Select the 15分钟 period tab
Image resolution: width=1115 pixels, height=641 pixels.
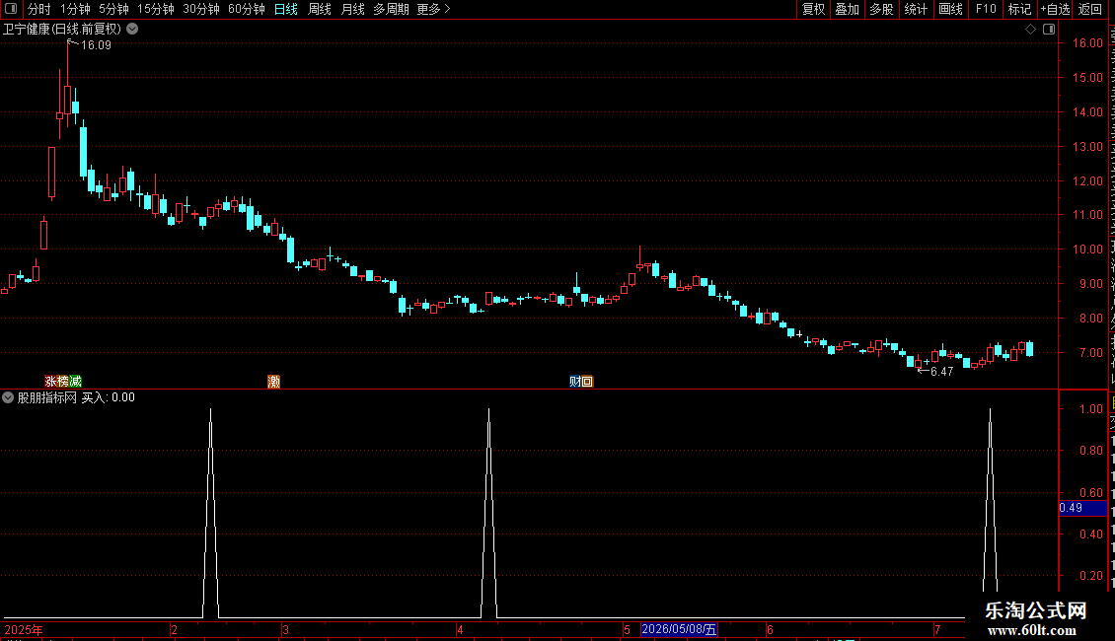[156, 9]
